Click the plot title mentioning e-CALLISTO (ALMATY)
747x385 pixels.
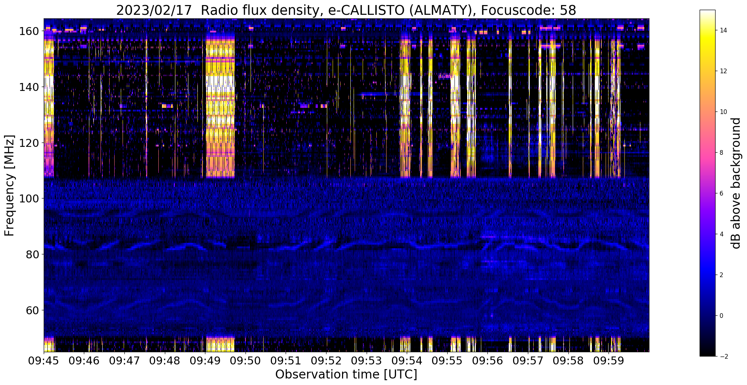(346, 10)
